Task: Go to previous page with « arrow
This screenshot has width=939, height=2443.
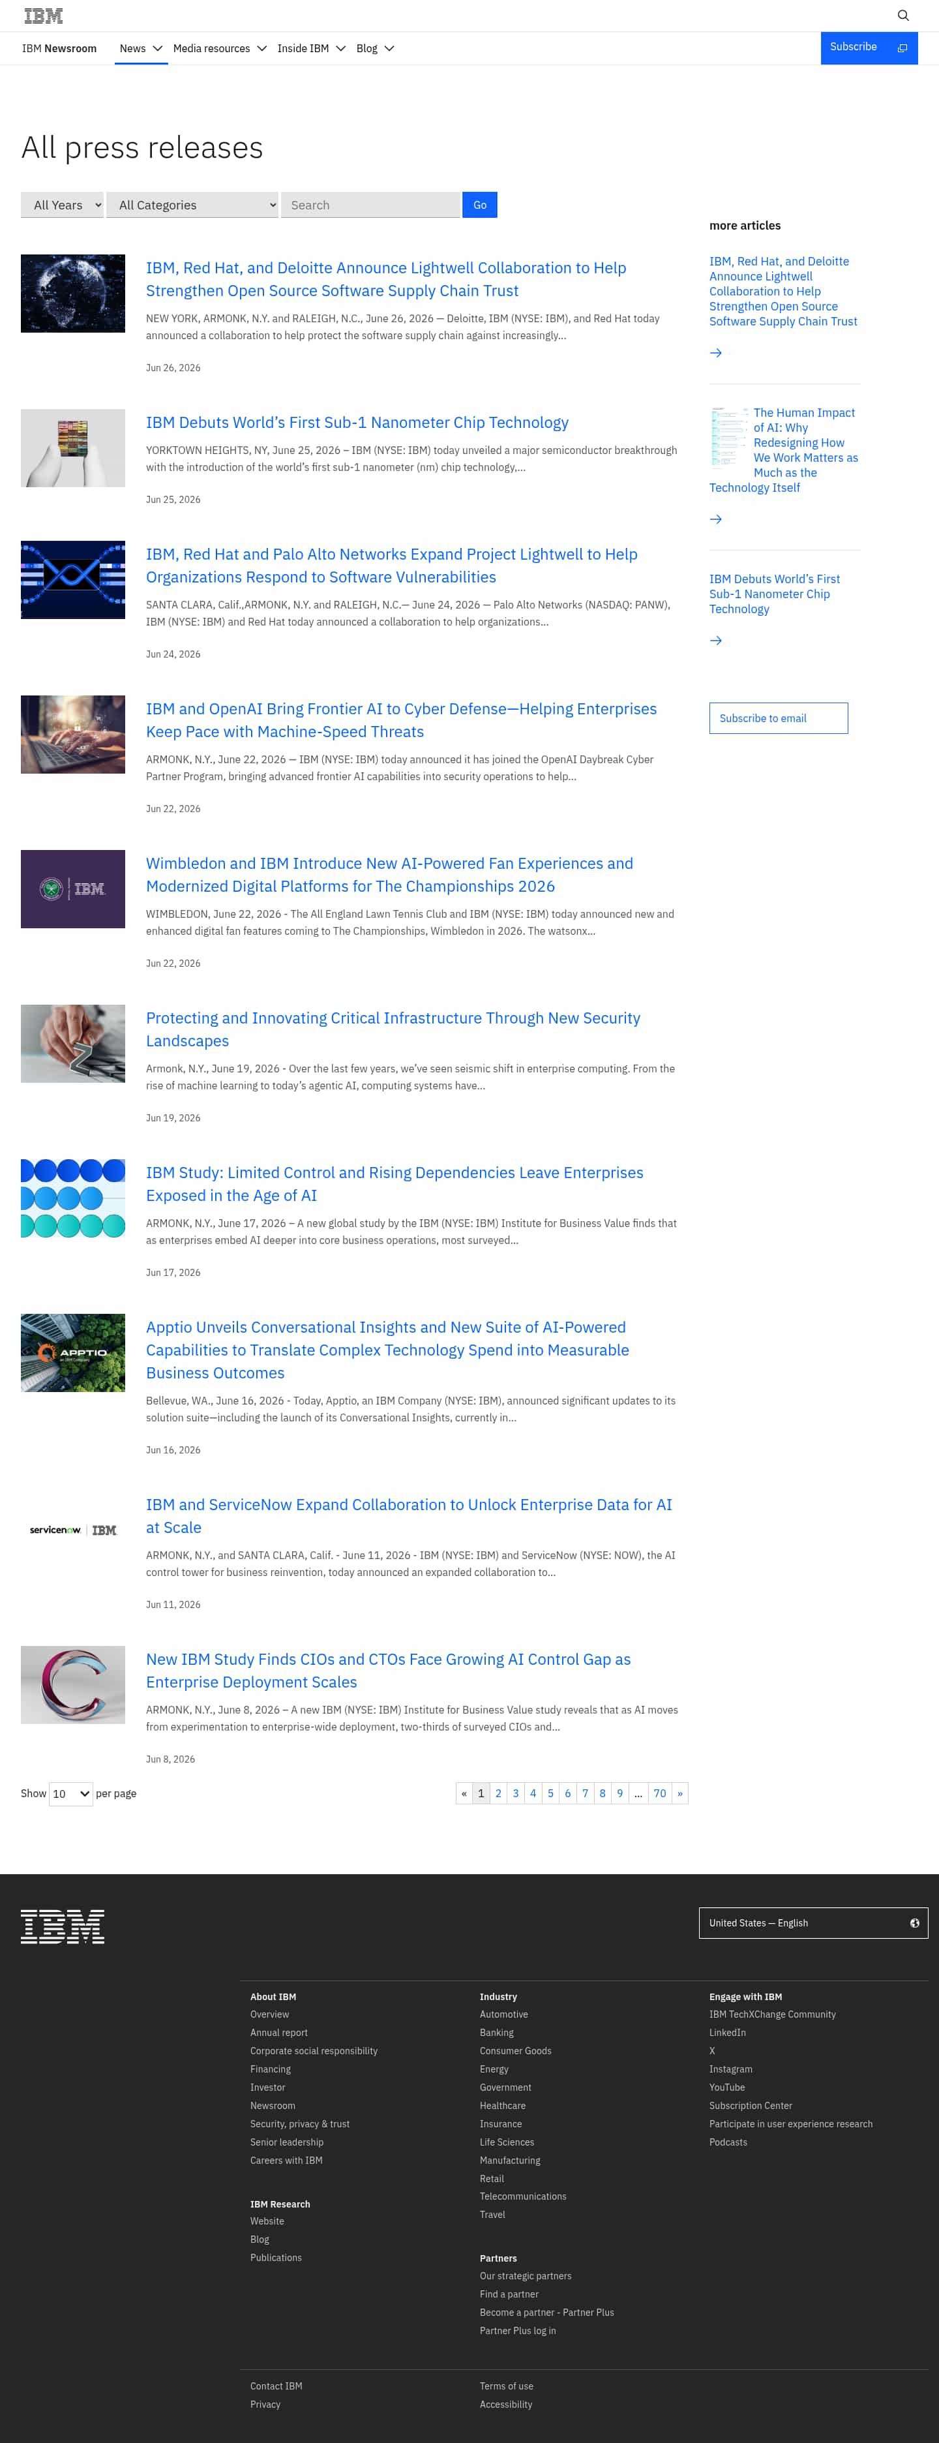Action: click(x=464, y=1793)
